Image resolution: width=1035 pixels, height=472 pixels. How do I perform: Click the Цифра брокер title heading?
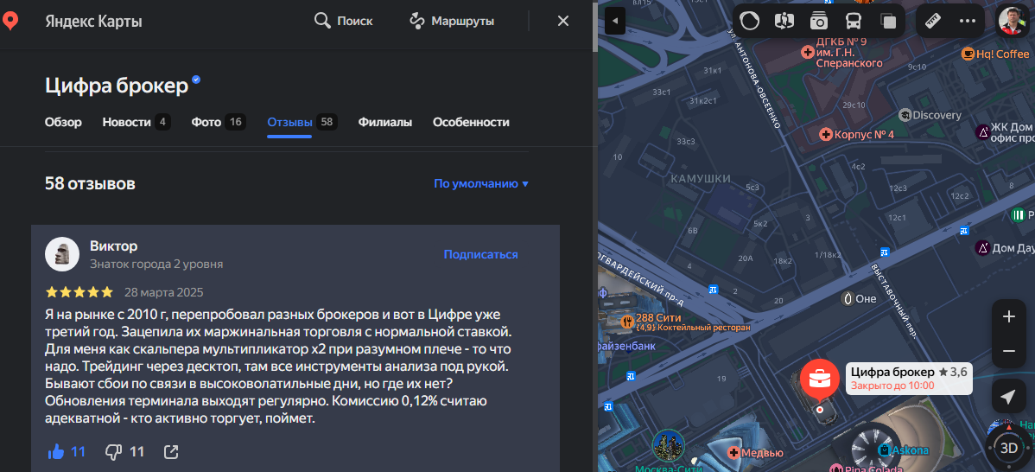point(117,86)
